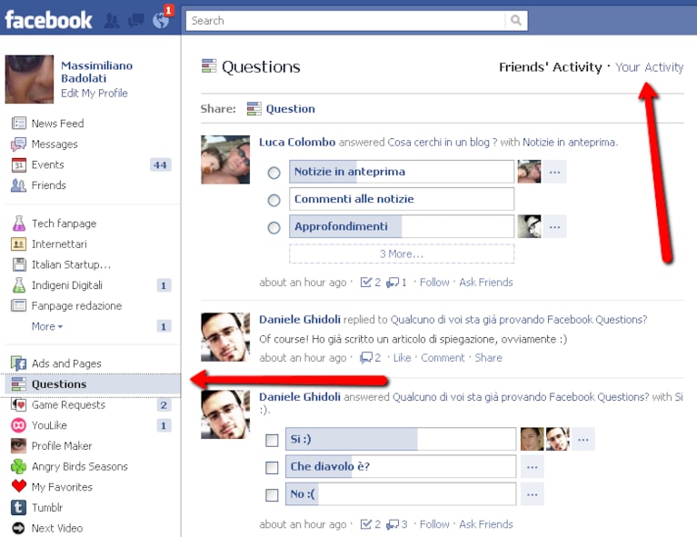Click the Search input field

click(x=346, y=21)
